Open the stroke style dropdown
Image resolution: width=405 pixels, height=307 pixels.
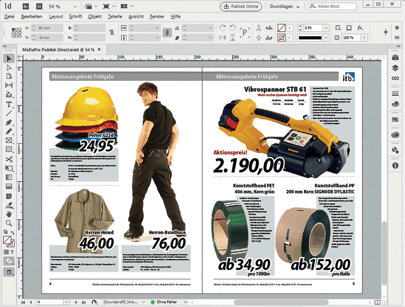click(326, 37)
